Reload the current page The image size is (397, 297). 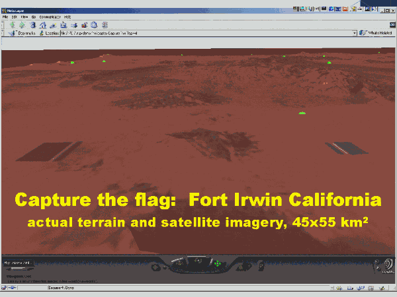coord(32,24)
